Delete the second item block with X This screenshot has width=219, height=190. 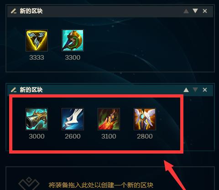click(x=205, y=90)
